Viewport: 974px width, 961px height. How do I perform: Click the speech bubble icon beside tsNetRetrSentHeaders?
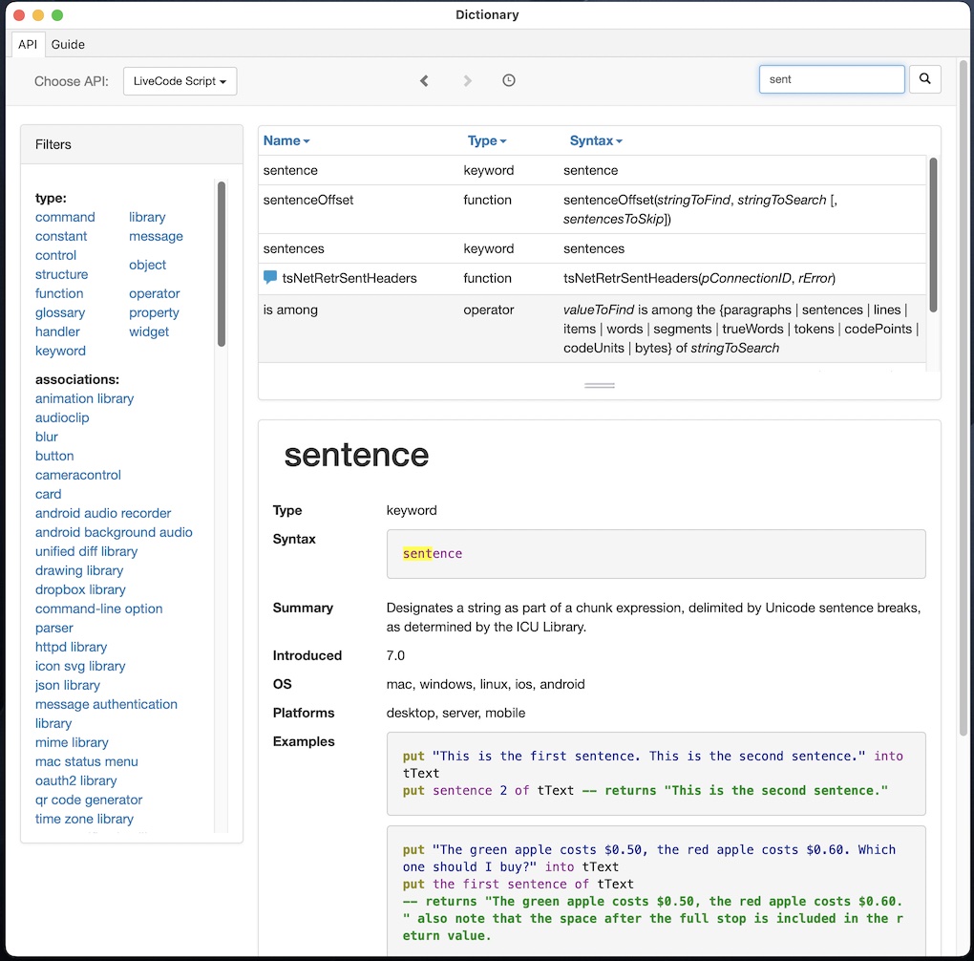point(270,278)
